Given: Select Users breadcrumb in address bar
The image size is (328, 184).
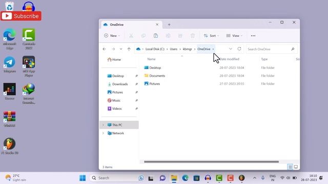Looking at the screenshot, I should click(x=173, y=49).
